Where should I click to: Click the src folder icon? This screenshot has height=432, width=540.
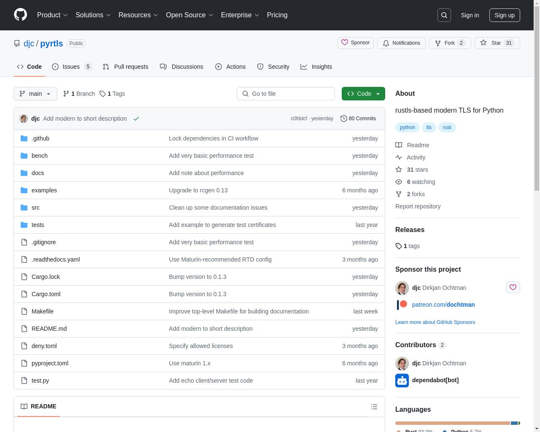[x=24, y=208]
